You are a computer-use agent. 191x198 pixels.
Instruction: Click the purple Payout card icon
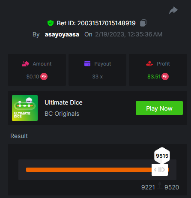87,64
